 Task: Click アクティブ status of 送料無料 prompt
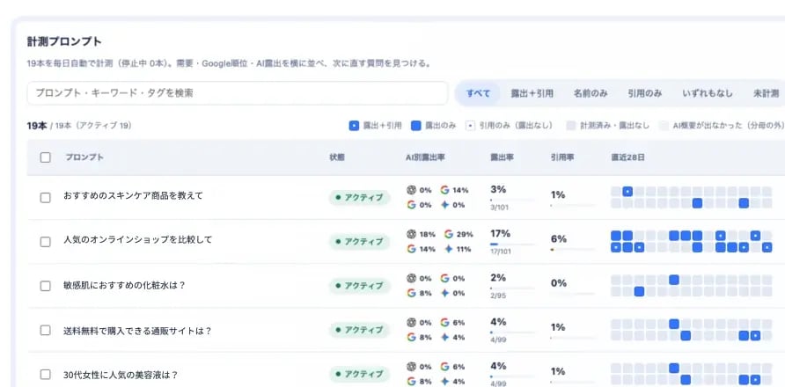pos(359,330)
